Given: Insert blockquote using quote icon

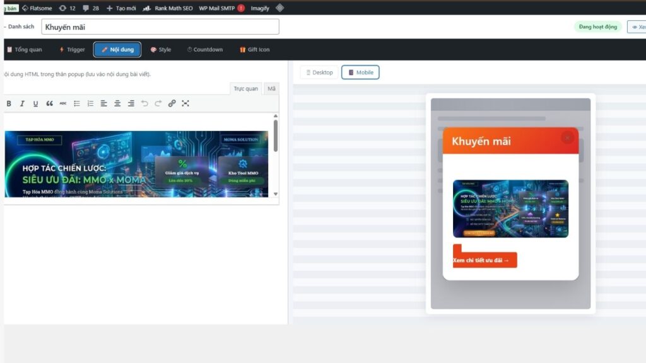Looking at the screenshot, I should (49, 103).
